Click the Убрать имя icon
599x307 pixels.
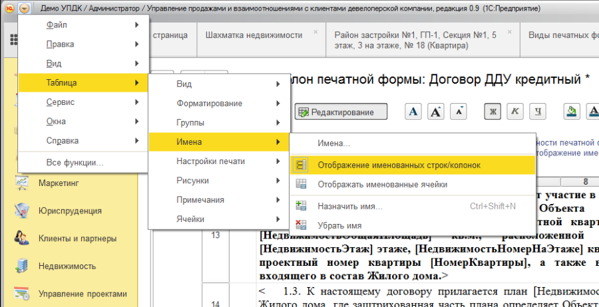point(301,225)
